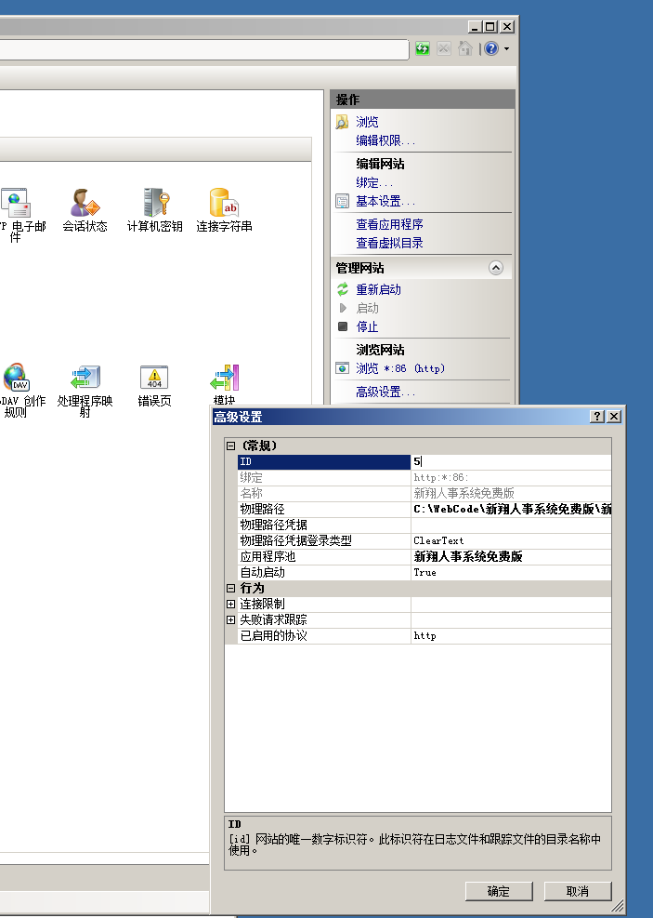Open the 计算机密钥 (Machine Key) feature icon
This screenshot has width=653, height=918.
[x=154, y=203]
